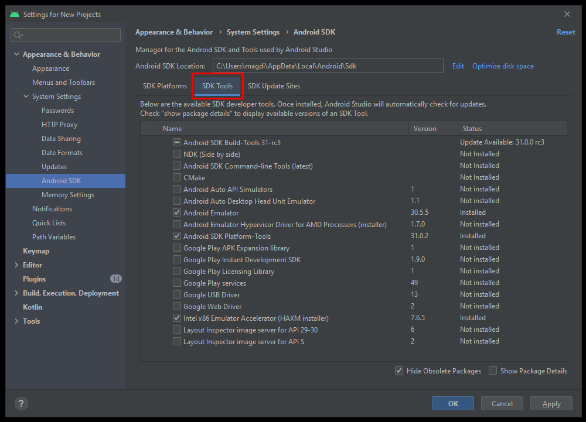Click the Cancel button
The height and width of the screenshot is (422, 586).
pyautogui.click(x=502, y=403)
